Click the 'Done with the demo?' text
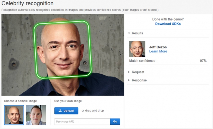This screenshot has width=213, height=129. [x=168, y=19]
